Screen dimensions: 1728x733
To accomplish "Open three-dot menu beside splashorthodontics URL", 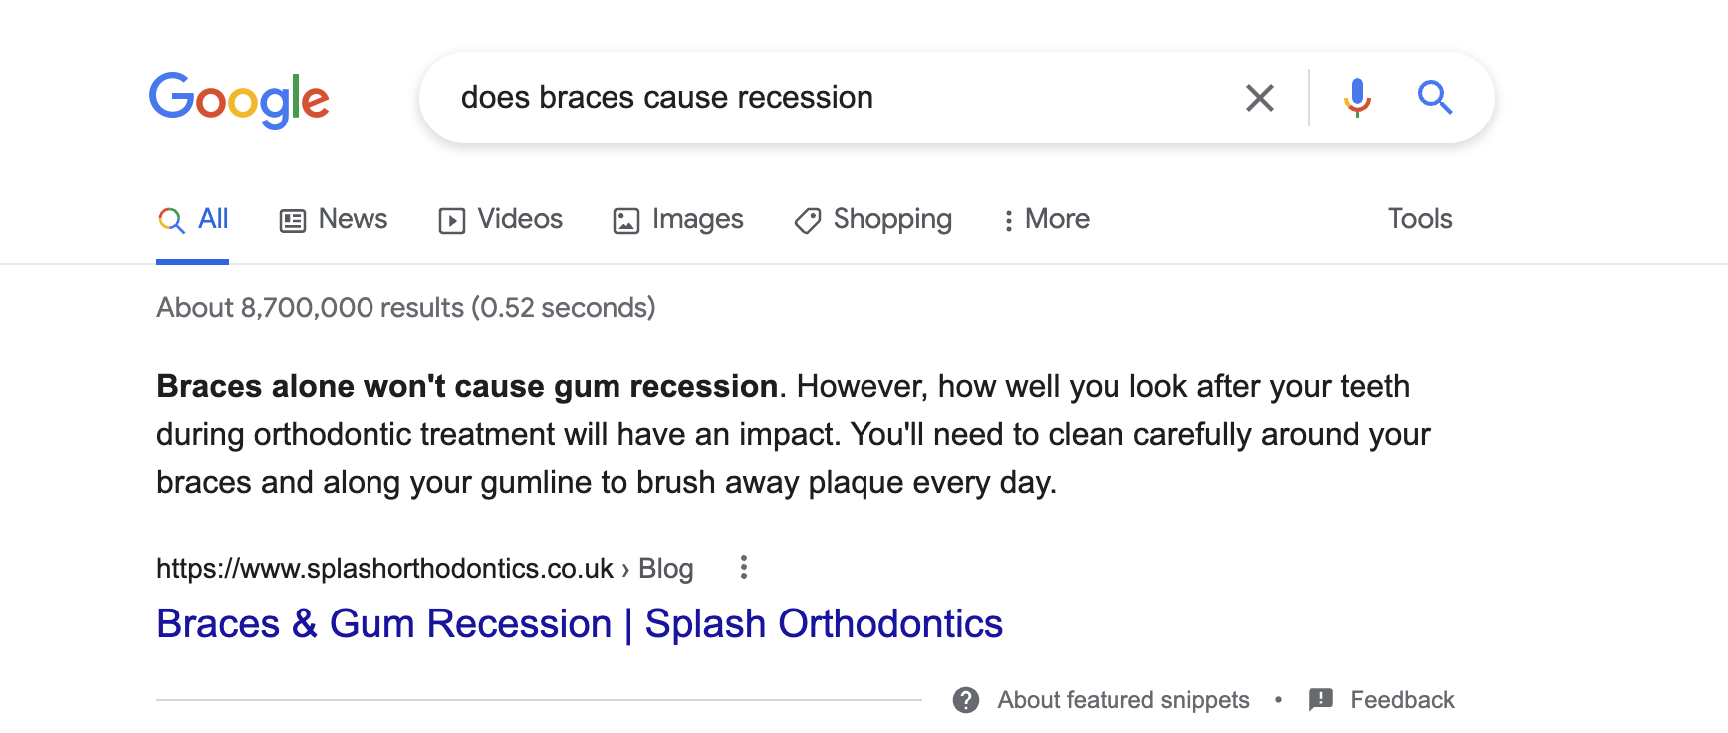I will pyautogui.click(x=743, y=568).
